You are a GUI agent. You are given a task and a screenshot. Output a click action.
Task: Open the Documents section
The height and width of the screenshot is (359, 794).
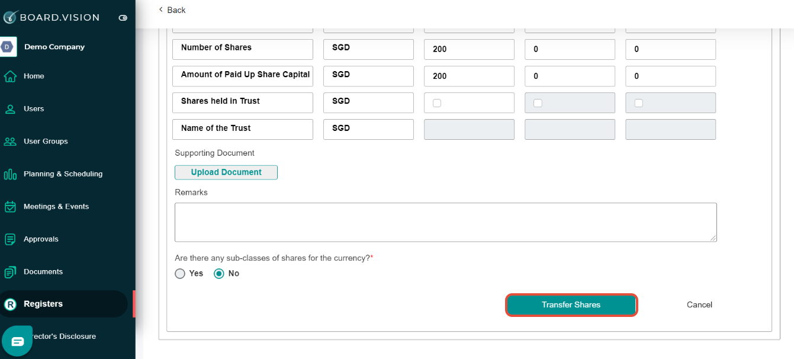coord(43,271)
